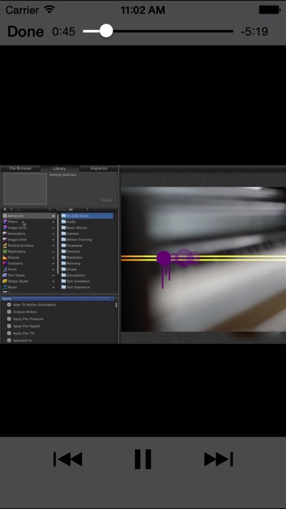Select the Apply Pen Pressure gear icon
Image resolution: width=286 pixels, height=509 pixels.
coord(9,319)
